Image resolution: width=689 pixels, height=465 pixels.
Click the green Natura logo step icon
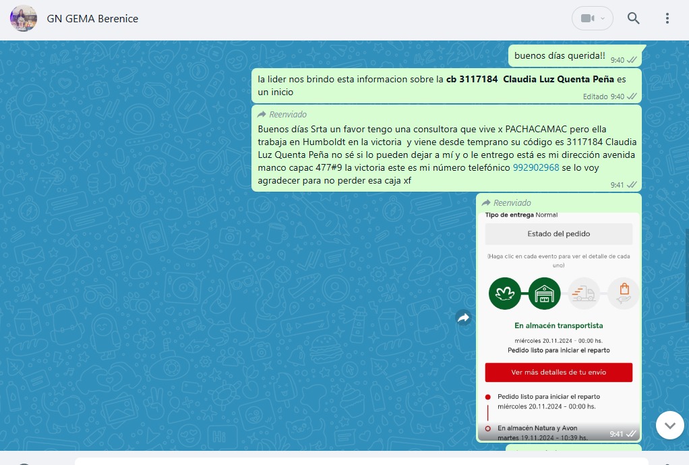point(505,294)
